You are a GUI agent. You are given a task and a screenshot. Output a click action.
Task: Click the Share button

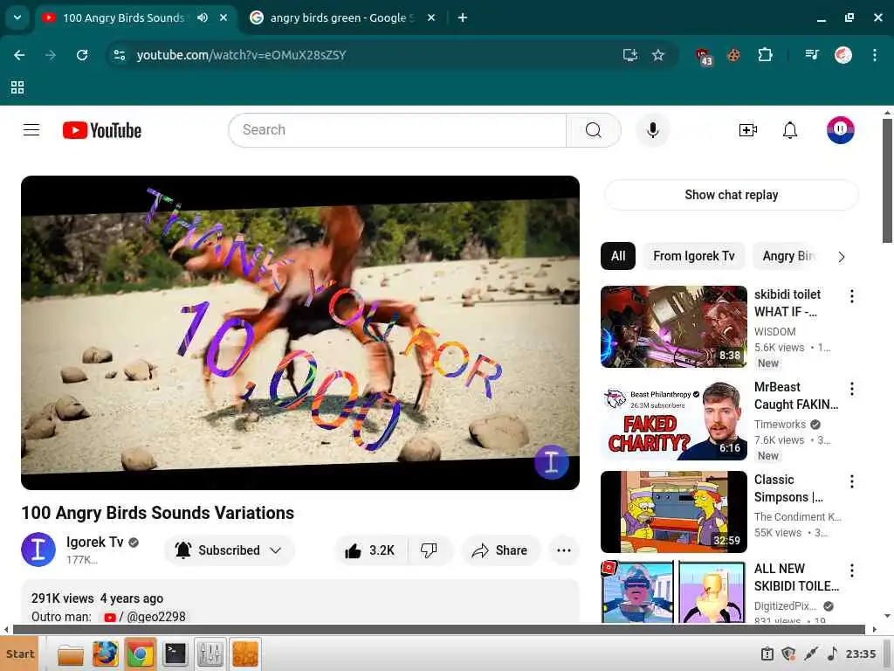pos(500,550)
